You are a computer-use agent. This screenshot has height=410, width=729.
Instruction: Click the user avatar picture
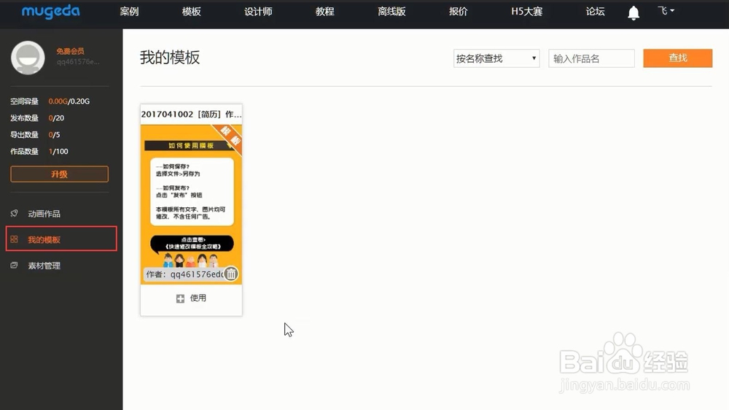click(x=28, y=58)
